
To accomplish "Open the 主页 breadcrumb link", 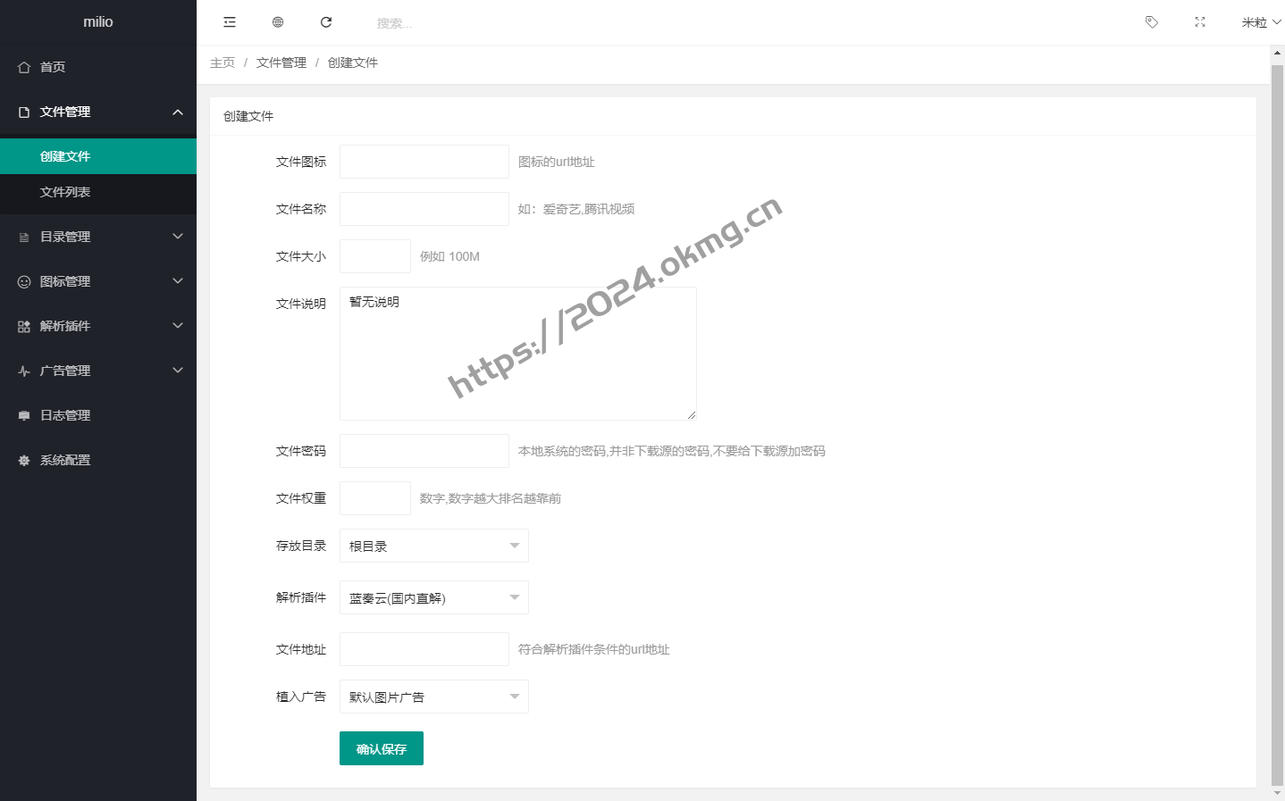I will (222, 63).
